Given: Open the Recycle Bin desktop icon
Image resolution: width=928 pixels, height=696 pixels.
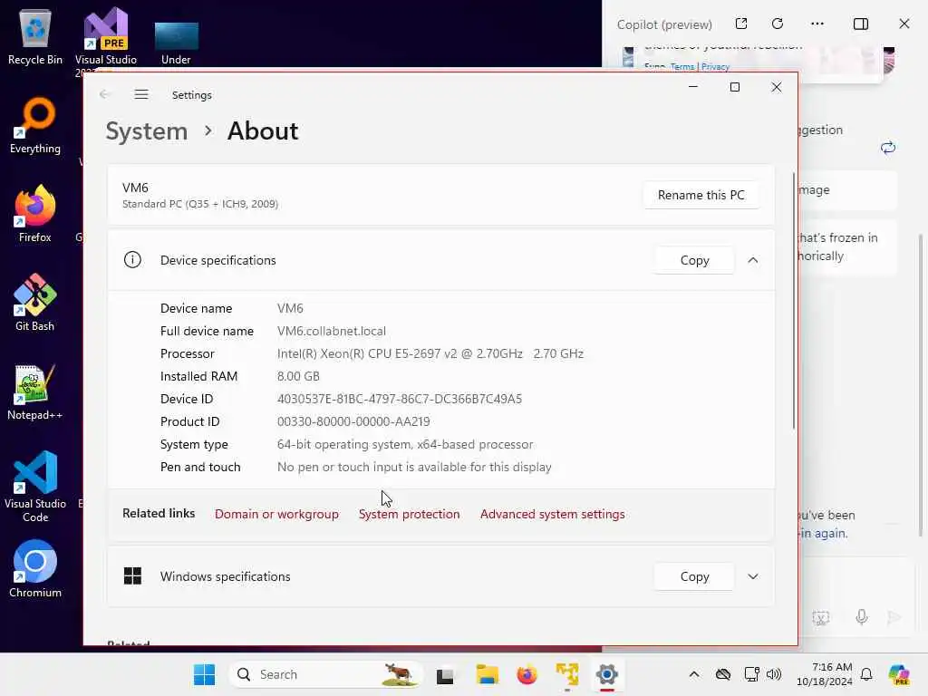Looking at the screenshot, I should [x=35, y=36].
